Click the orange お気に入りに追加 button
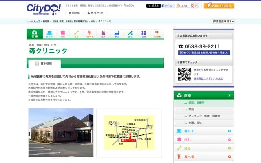Screen dimensions: 261x163 (x=219, y=6)
